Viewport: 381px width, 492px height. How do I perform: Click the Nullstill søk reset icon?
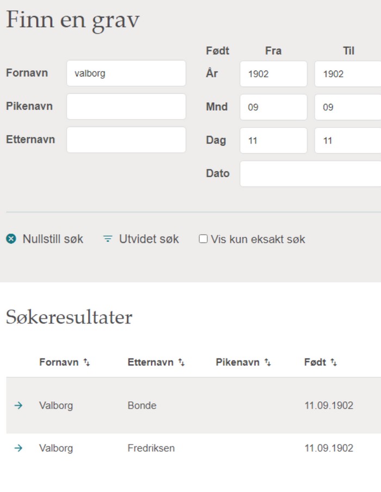click(x=11, y=239)
